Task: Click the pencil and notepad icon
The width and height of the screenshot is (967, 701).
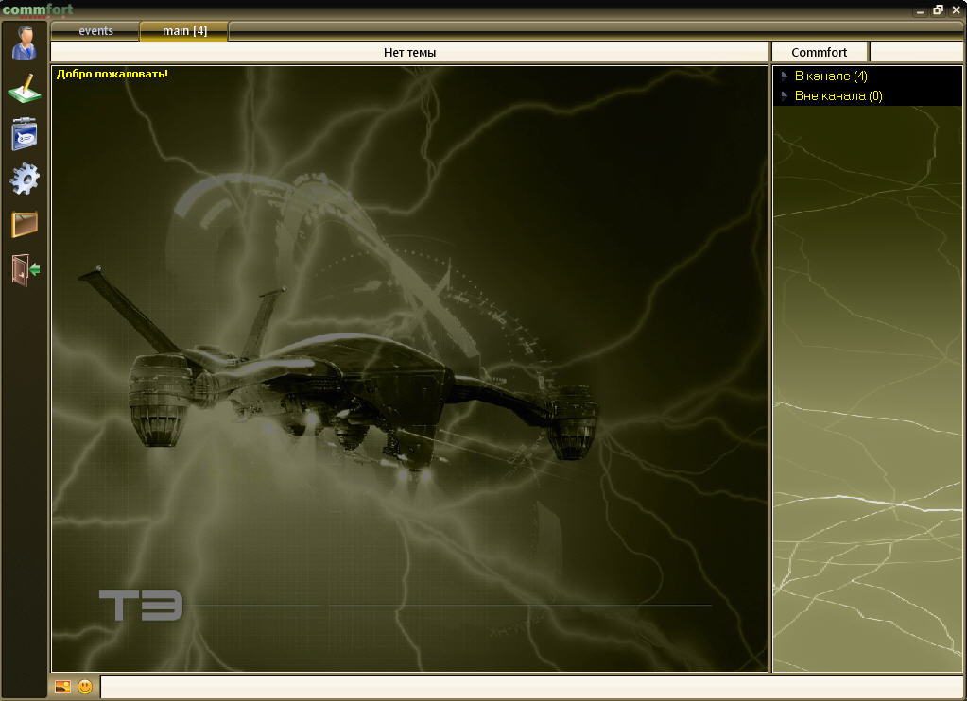Action: point(24,88)
